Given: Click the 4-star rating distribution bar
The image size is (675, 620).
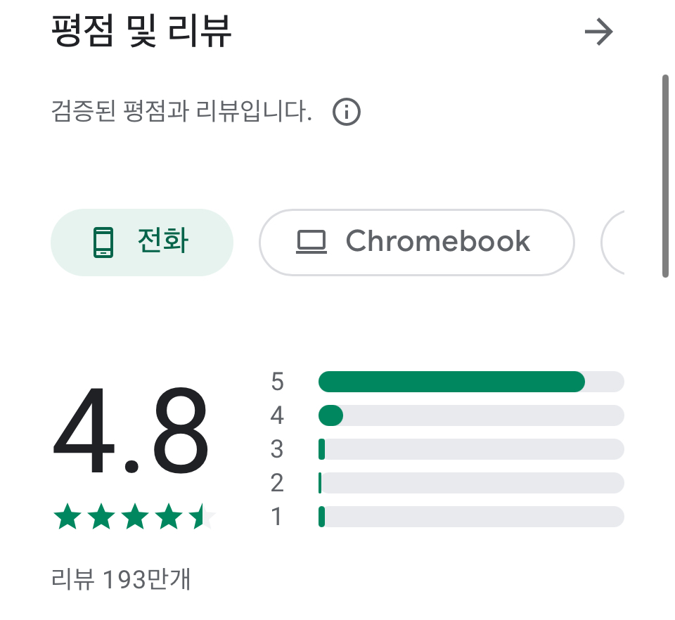Looking at the screenshot, I should [471, 415].
